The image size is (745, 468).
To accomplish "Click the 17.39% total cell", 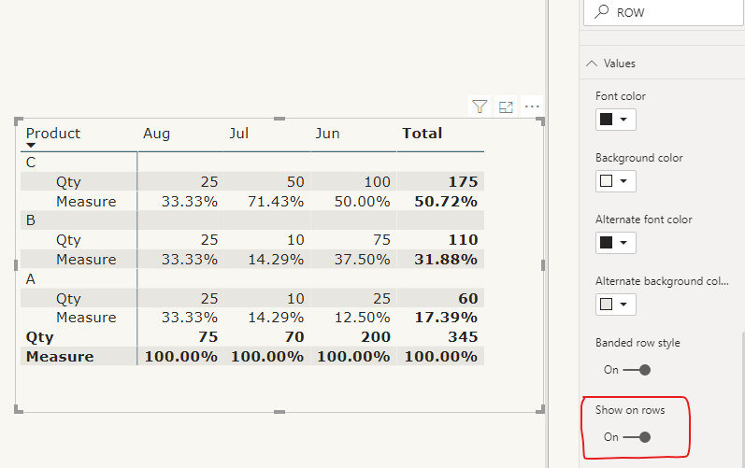I will tap(446, 317).
